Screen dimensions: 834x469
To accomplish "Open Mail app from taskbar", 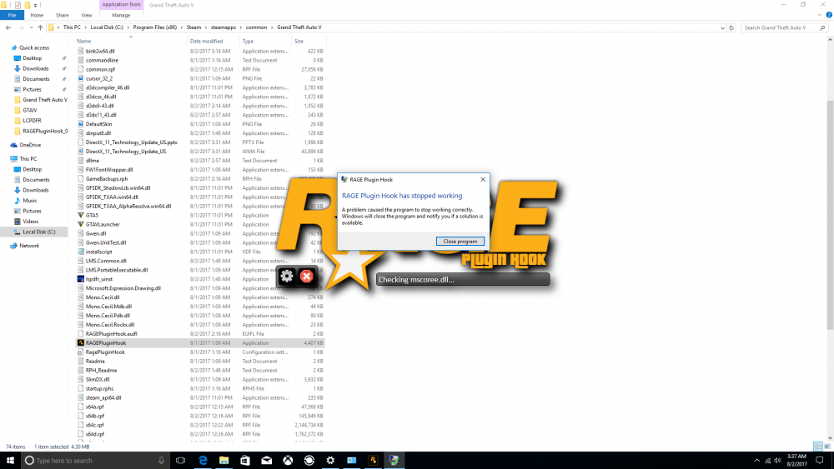I will coord(267,460).
